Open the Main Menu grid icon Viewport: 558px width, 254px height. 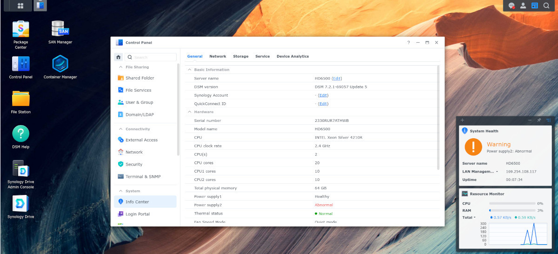click(20, 6)
